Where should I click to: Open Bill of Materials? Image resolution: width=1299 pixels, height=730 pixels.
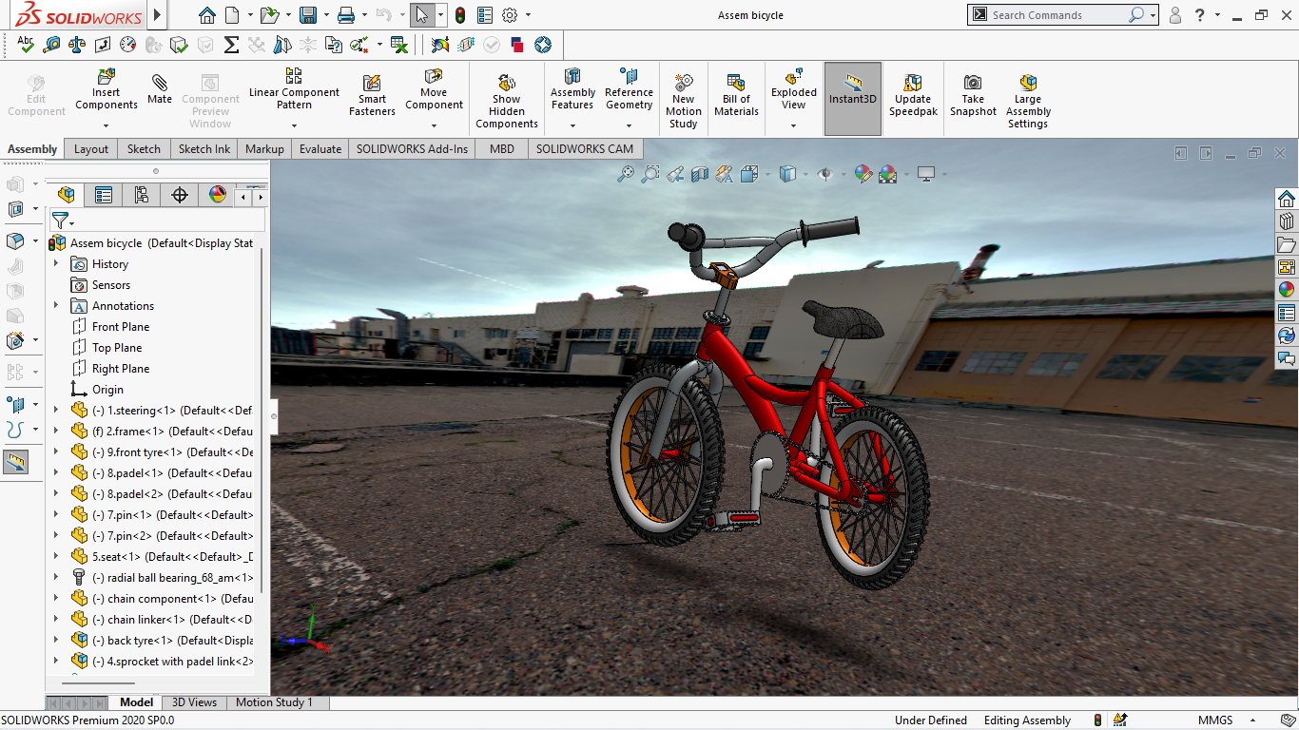click(x=736, y=95)
